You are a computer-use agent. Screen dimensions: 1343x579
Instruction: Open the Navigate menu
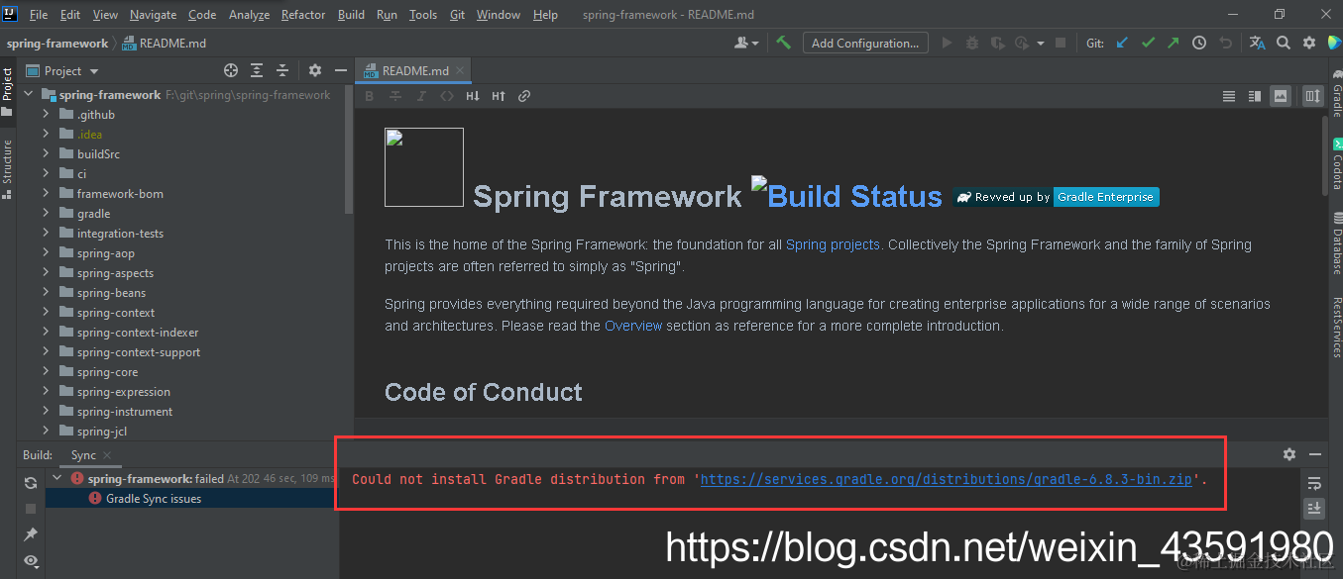pyautogui.click(x=153, y=15)
